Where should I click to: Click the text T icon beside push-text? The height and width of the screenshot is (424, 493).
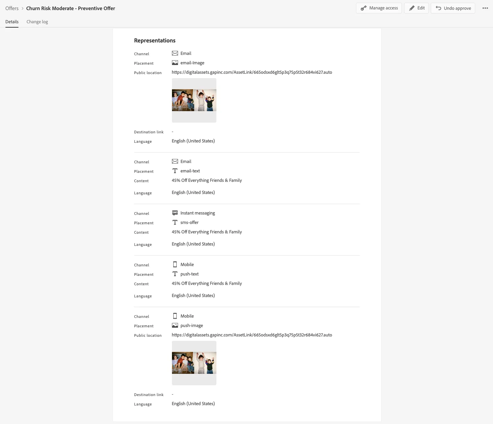pos(175,274)
